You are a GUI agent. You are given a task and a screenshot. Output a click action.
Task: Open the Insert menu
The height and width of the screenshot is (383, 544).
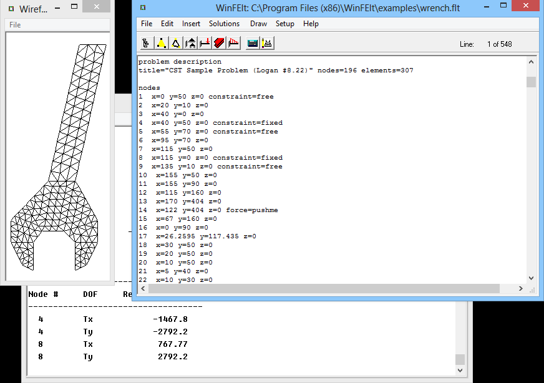point(191,24)
